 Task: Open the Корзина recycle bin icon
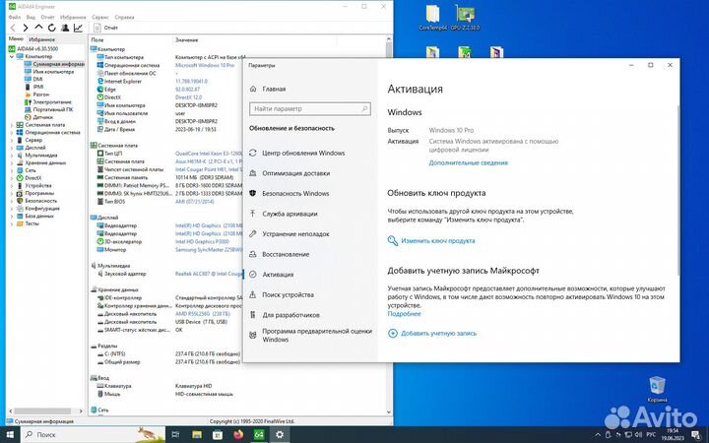click(657, 389)
